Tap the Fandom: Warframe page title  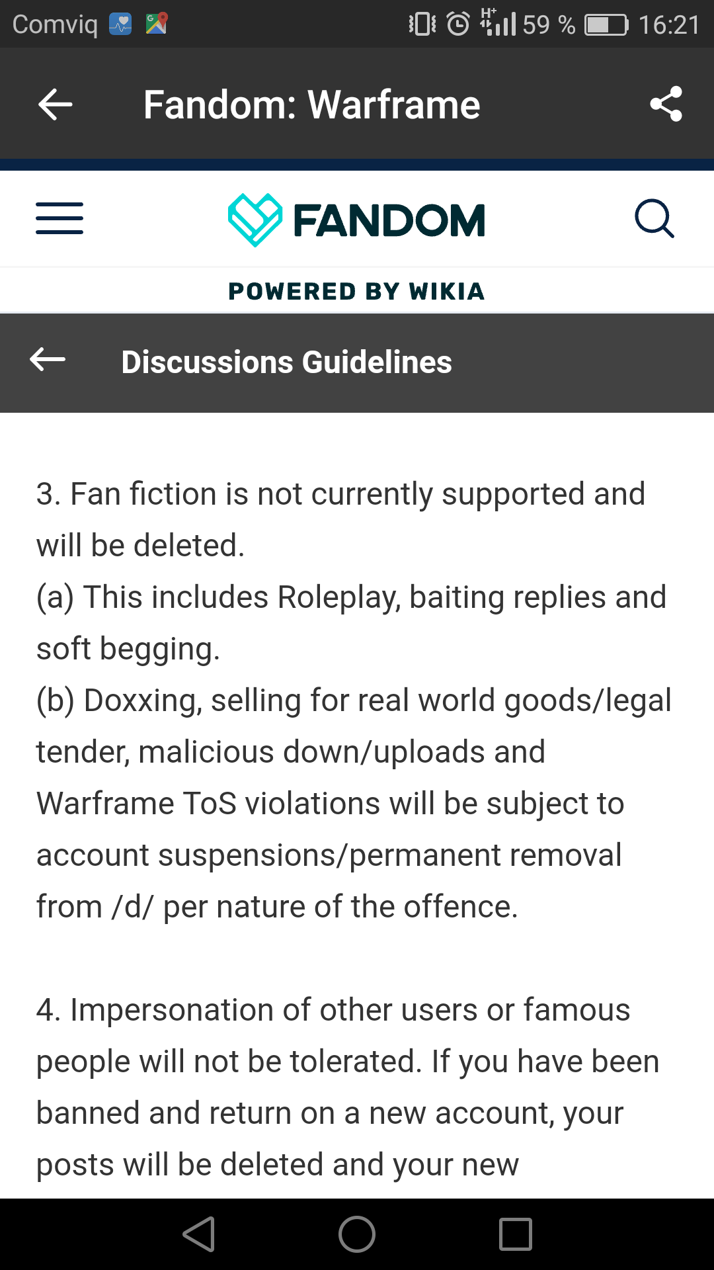coord(311,105)
